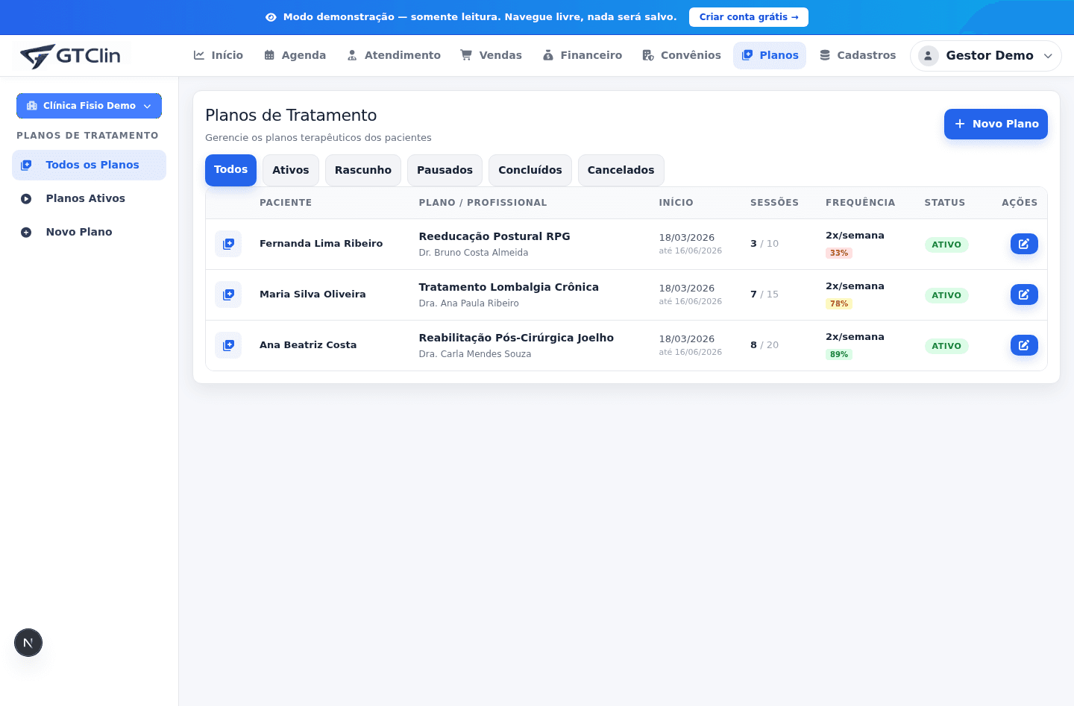Open Novo Plano link in sidebar
Image resolution: width=1074 pixels, height=706 pixels.
[89, 232]
